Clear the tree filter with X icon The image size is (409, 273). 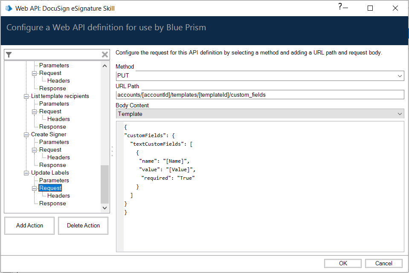click(x=105, y=55)
